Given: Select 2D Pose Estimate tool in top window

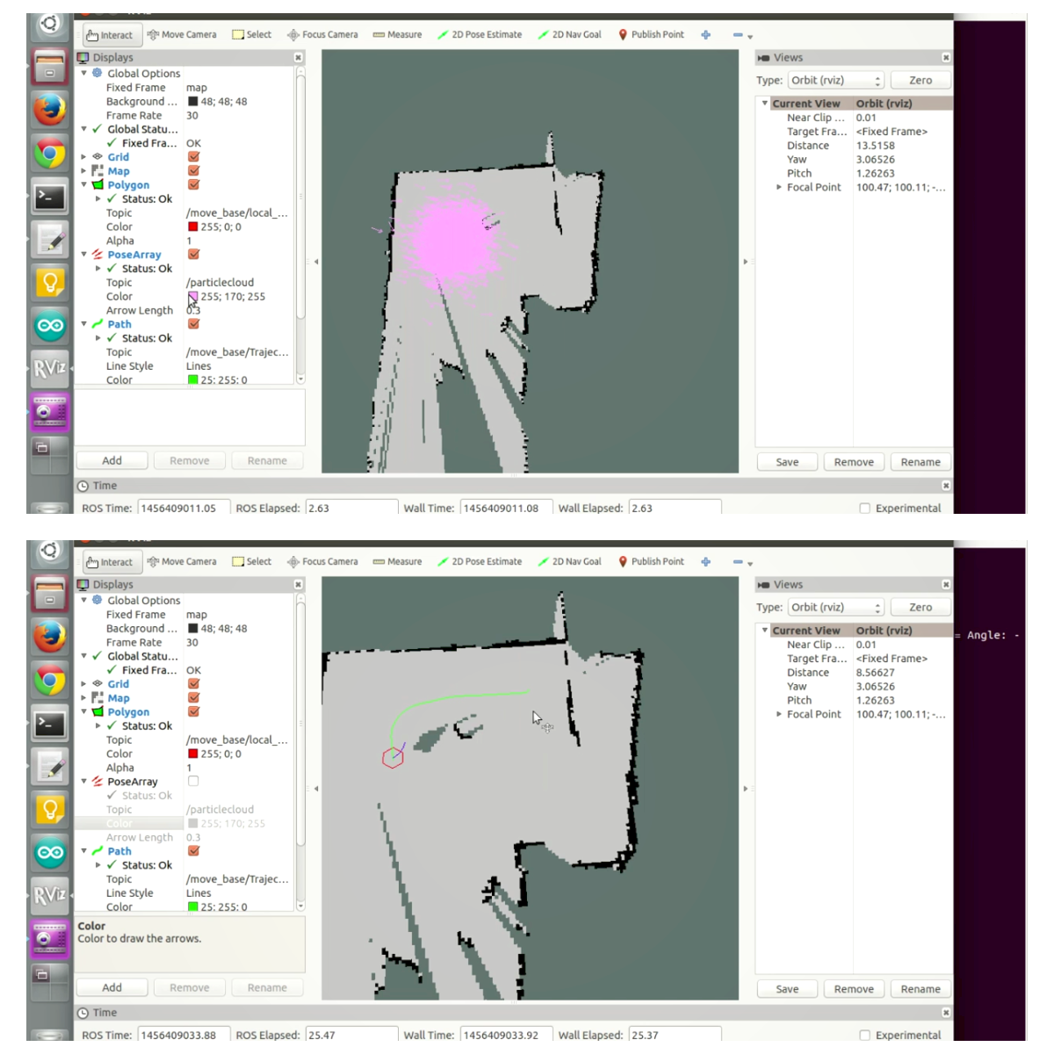Looking at the screenshot, I should (480, 35).
